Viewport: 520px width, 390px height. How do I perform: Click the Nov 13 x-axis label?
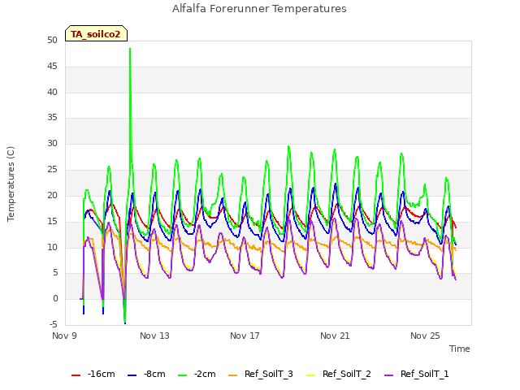click(154, 336)
